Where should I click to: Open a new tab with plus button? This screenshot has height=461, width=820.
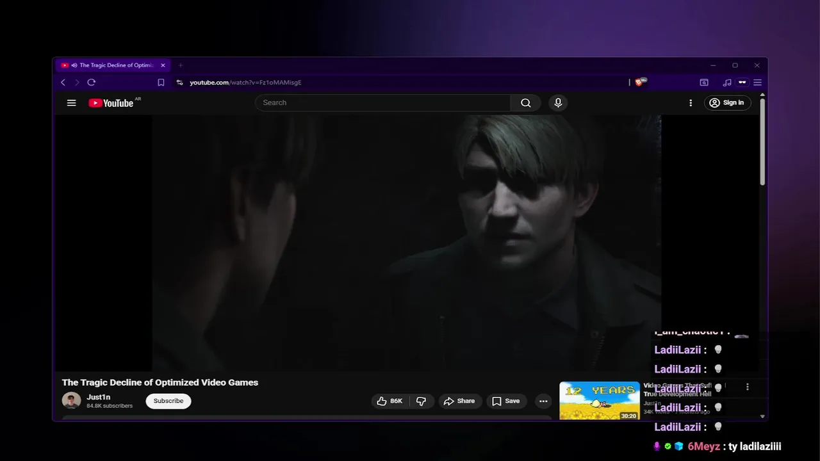coord(180,65)
